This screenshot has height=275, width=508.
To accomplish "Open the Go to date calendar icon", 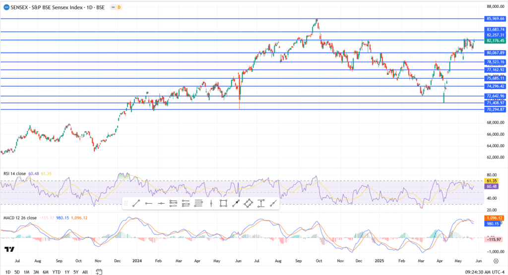I will point(99,272).
